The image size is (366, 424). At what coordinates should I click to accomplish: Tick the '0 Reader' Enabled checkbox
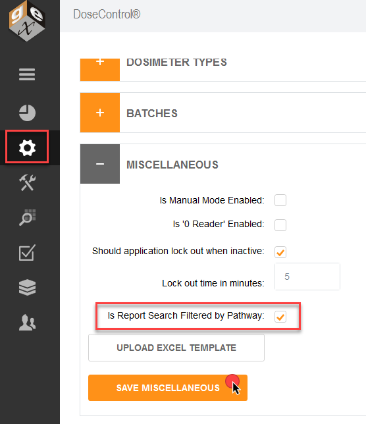click(x=280, y=225)
